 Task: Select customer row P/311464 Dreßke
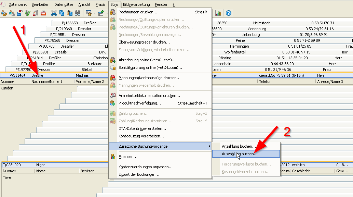(x=54, y=75)
